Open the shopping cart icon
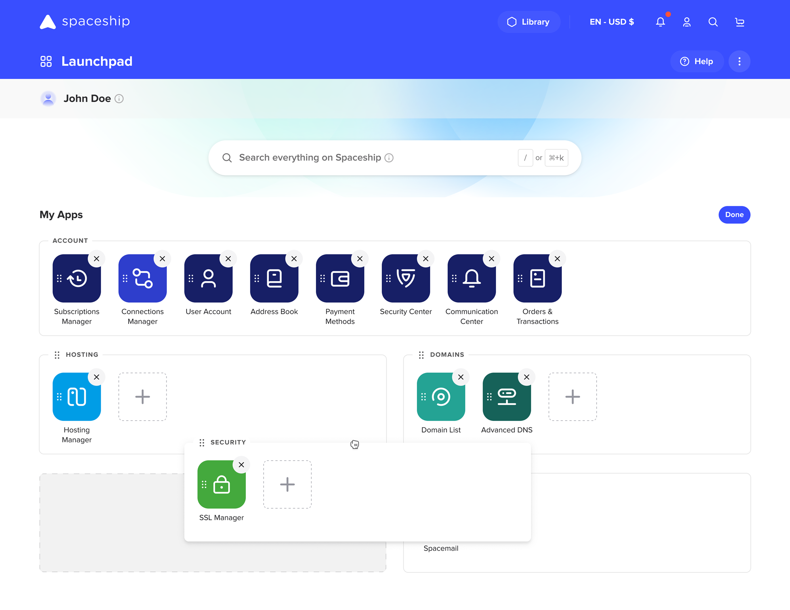This screenshot has width=790, height=610. tap(739, 22)
